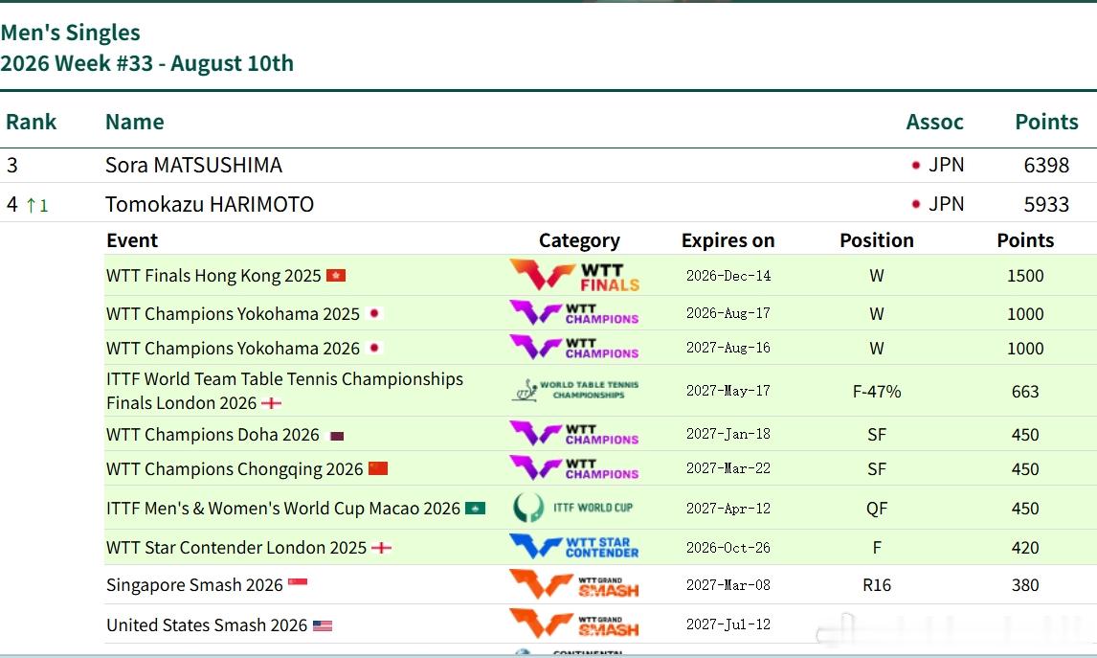The image size is (1097, 658).
Task: Click Points header in main ranking table
Action: click(1046, 122)
